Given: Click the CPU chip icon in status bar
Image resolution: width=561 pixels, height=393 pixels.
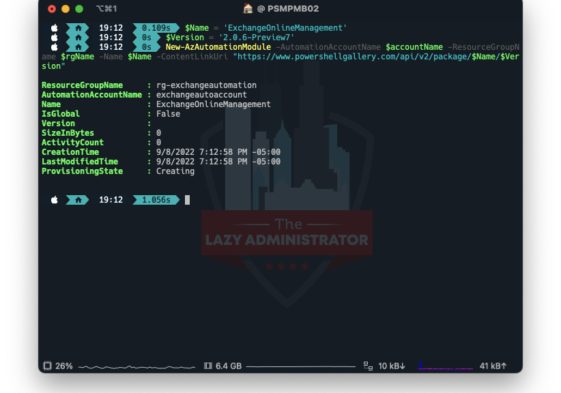Looking at the screenshot, I should click(47, 366).
